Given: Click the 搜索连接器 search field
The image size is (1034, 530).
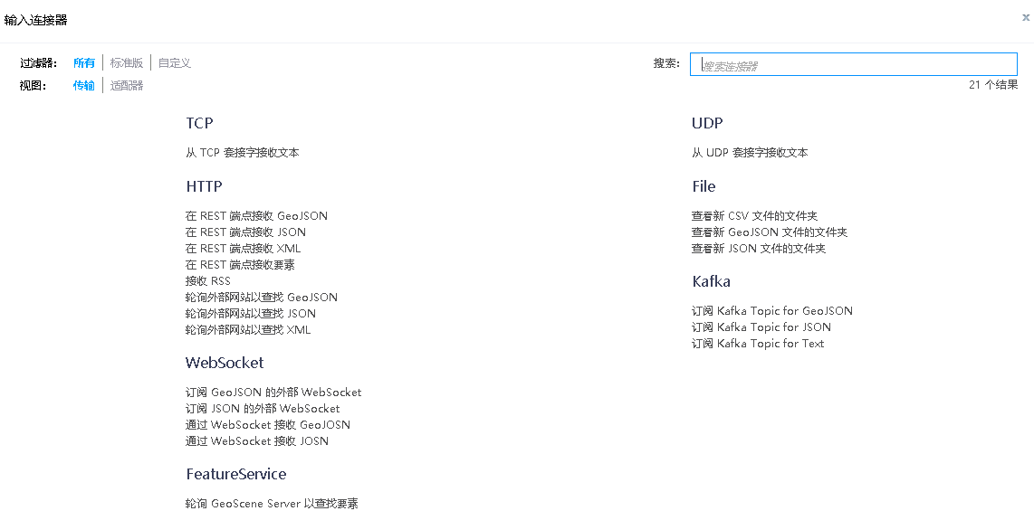Looking at the screenshot, I should (853, 65).
